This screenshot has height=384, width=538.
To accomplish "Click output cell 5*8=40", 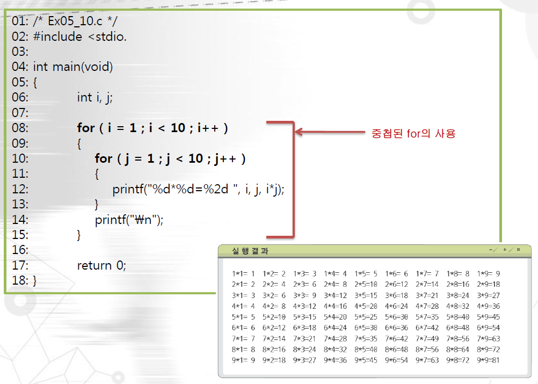I will coord(457,317).
